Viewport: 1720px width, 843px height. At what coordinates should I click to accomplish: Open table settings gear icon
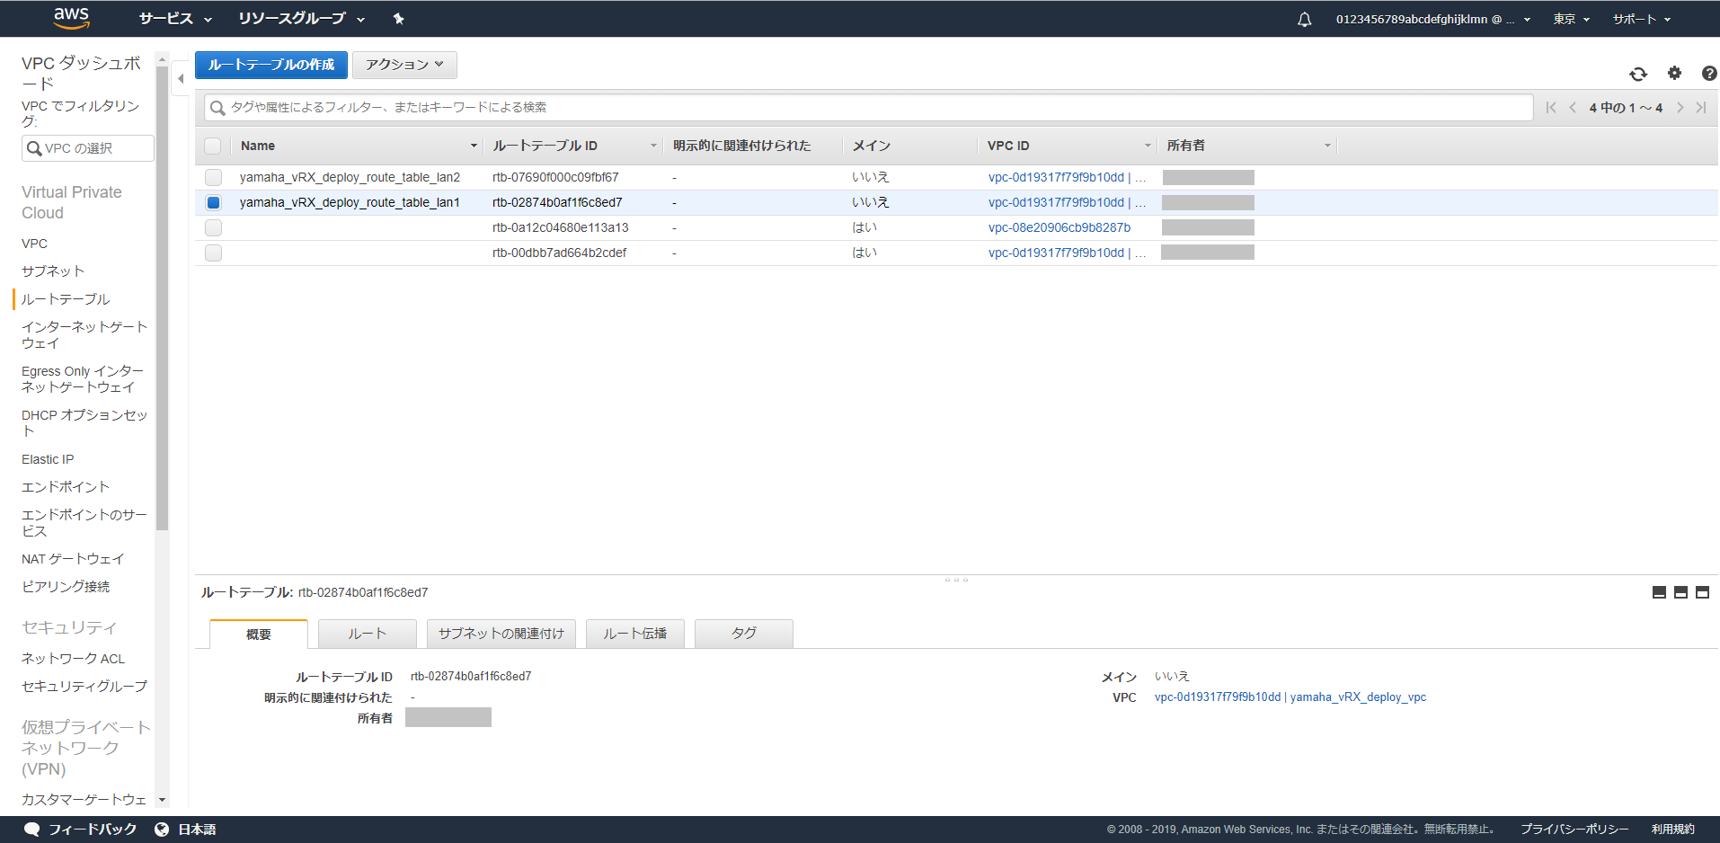tap(1674, 74)
